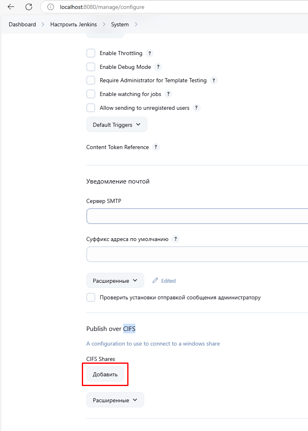Toggle Enable Debug Mode checkbox
308x431 pixels.
tap(91, 67)
